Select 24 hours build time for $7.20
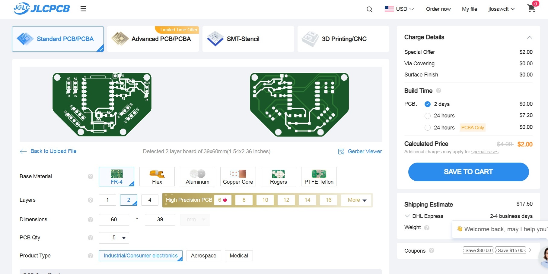This screenshot has width=548, height=274. (x=428, y=116)
